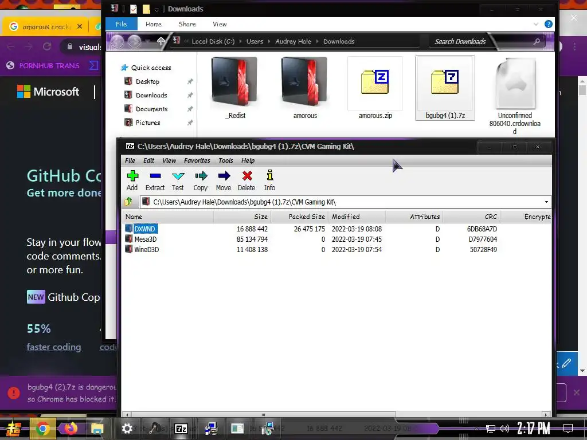Close the amorous crack Chrome tab
Screen dimensions: 587x440
coord(79,26)
